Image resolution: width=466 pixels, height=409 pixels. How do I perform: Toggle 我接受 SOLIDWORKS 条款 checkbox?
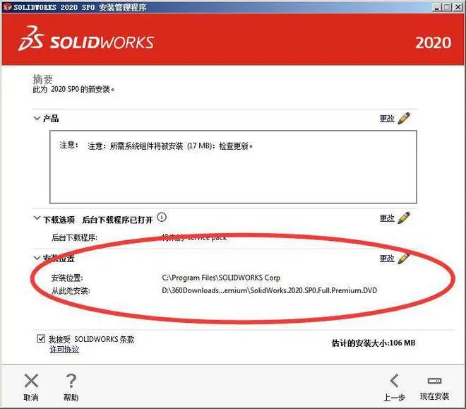[41, 338]
